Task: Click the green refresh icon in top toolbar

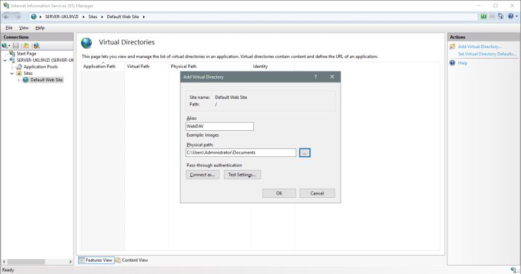Action: (x=484, y=16)
